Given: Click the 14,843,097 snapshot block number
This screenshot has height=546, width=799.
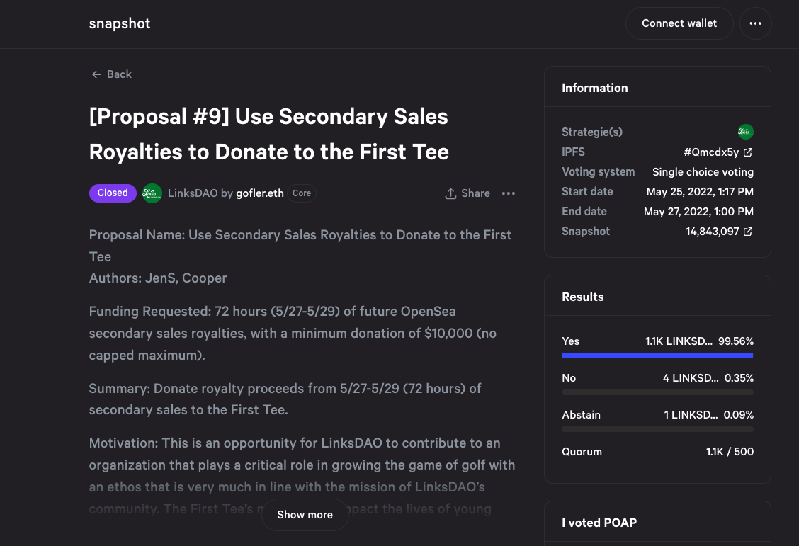Looking at the screenshot, I should [x=712, y=232].
